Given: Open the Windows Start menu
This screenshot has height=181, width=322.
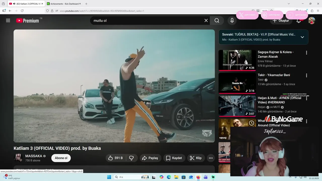Looking at the screenshot, I should click(109, 177).
